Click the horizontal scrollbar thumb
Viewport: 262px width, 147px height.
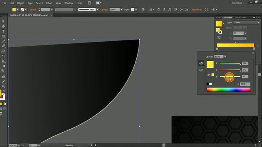click(164, 145)
